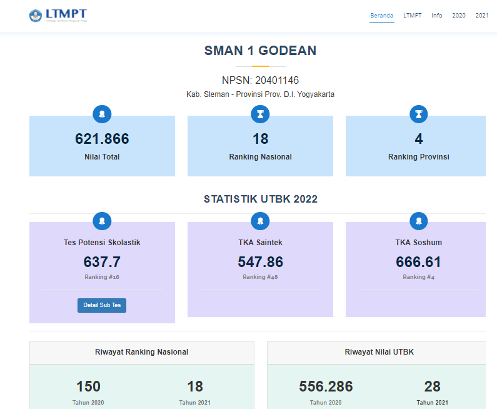Click the Detail Sub Tes button
The width and height of the screenshot is (497, 409).
[102, 305]
